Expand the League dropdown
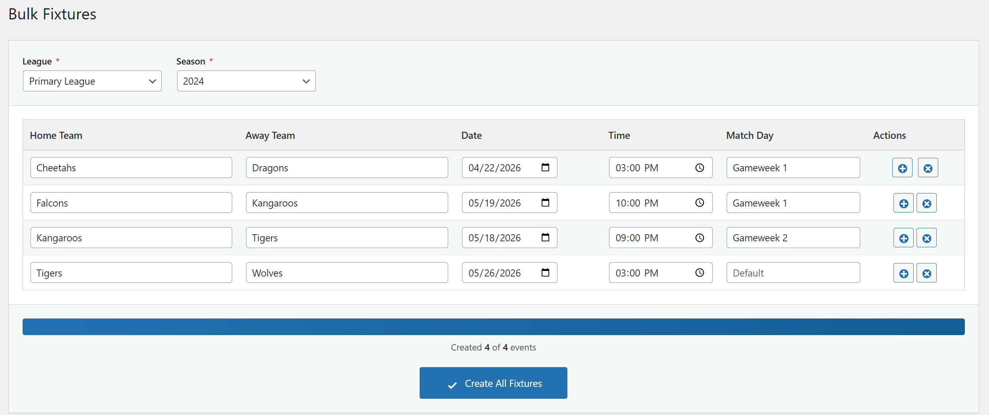Image resolution: width=989 pixels, height=415 pixels. (x=92, y=81)
